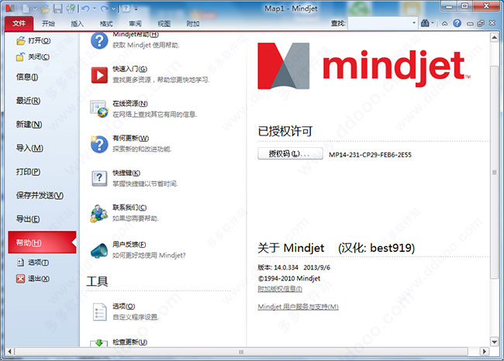Open the 保存并发送(V) section
The height and width of the screenshot is (361, 504).
[40, 195]
